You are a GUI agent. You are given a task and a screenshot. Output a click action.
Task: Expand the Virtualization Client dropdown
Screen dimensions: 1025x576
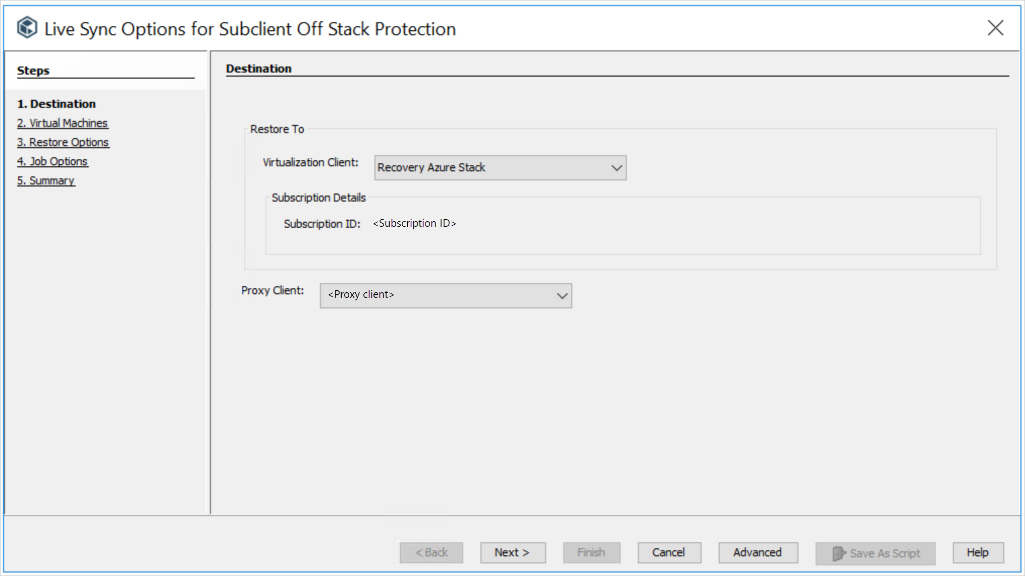pos(617,167)
